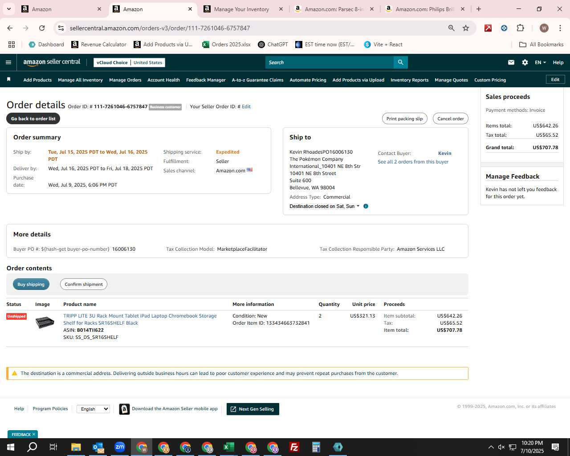Open Outlook from the taskbar
Image resolution: width=570 pixels, height=456 pixels.
[x=98, y=447]
